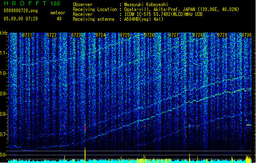Click the HROFFT 1.0.0 title text

tap(32, 3)
